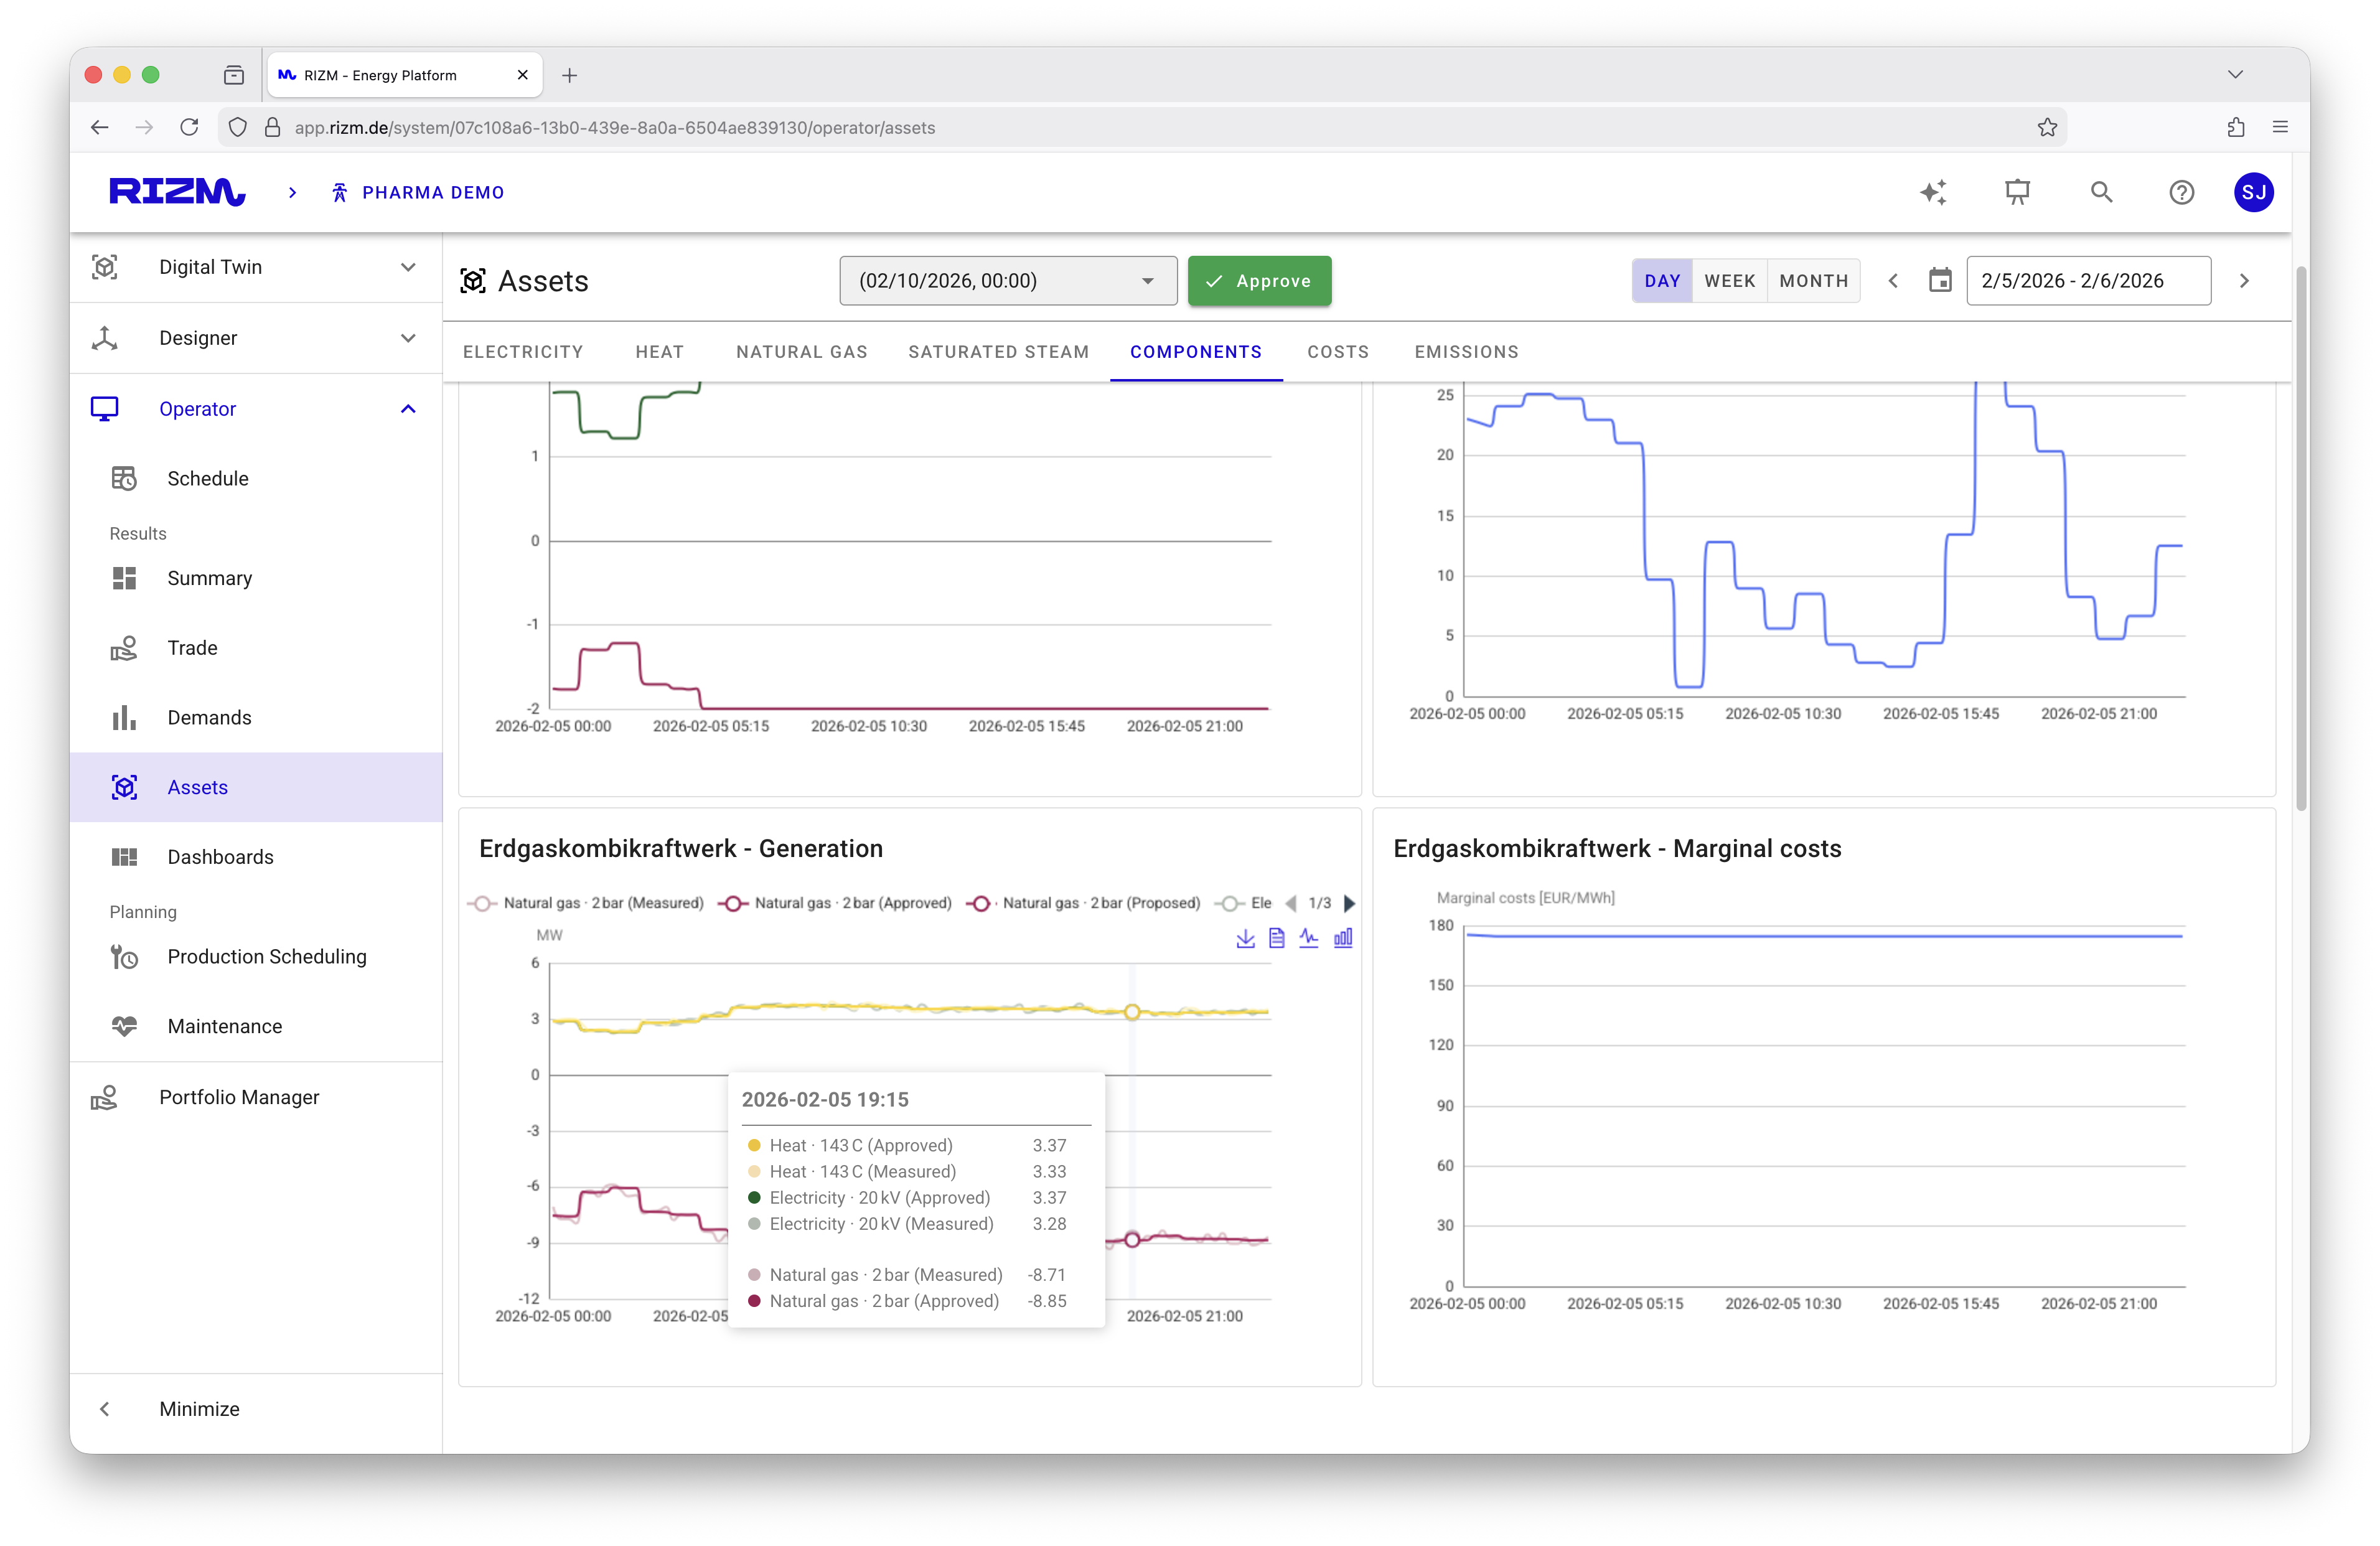Select the COMPONENTS tab
Viewport: 2380px width, 1546px height.
1196,352
